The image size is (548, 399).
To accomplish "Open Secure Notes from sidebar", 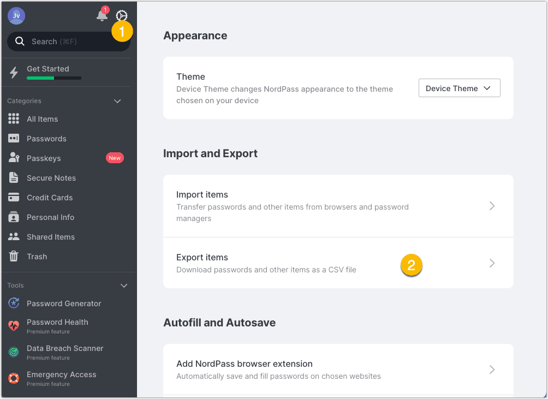I will click(51, 178).
